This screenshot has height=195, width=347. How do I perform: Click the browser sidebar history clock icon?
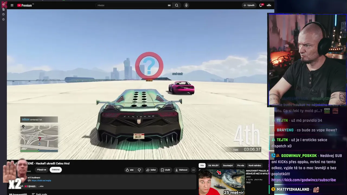click(3, 14)
